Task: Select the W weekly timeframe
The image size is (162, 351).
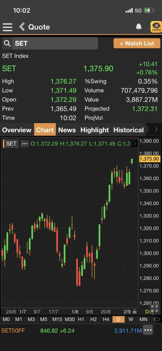Action: 131,319
